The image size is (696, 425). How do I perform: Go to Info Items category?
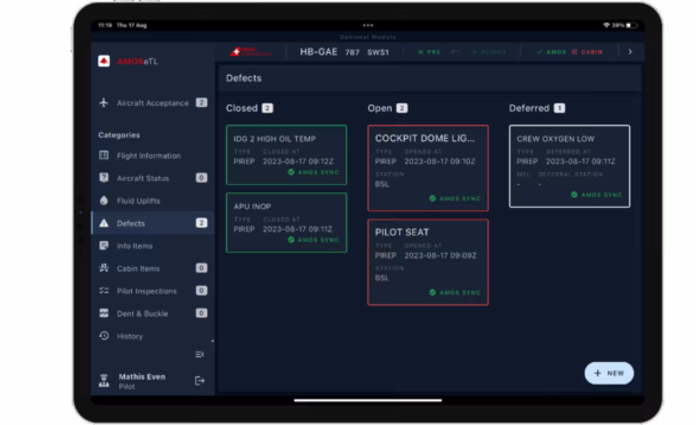coord(135,246)
